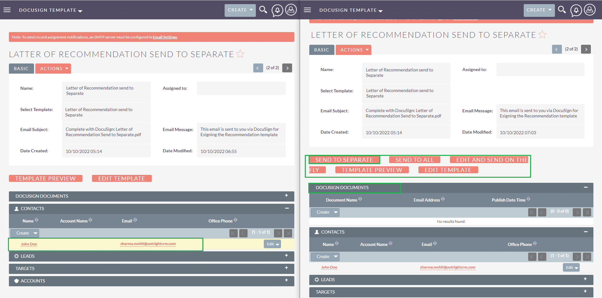Expand ACCOUNTS subpanel in left window

286,280
